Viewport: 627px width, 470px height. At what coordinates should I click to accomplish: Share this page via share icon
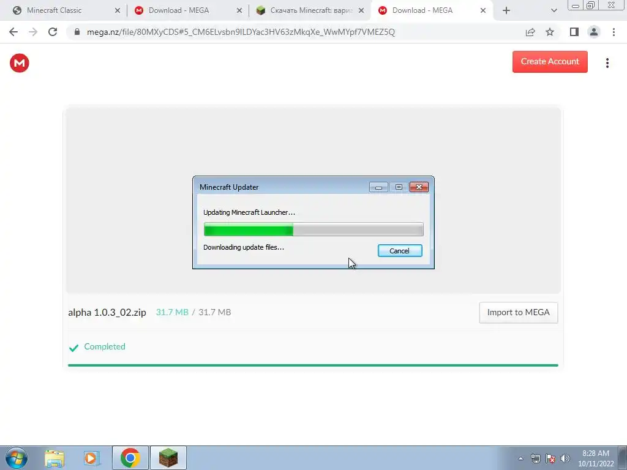coord(530,32)
